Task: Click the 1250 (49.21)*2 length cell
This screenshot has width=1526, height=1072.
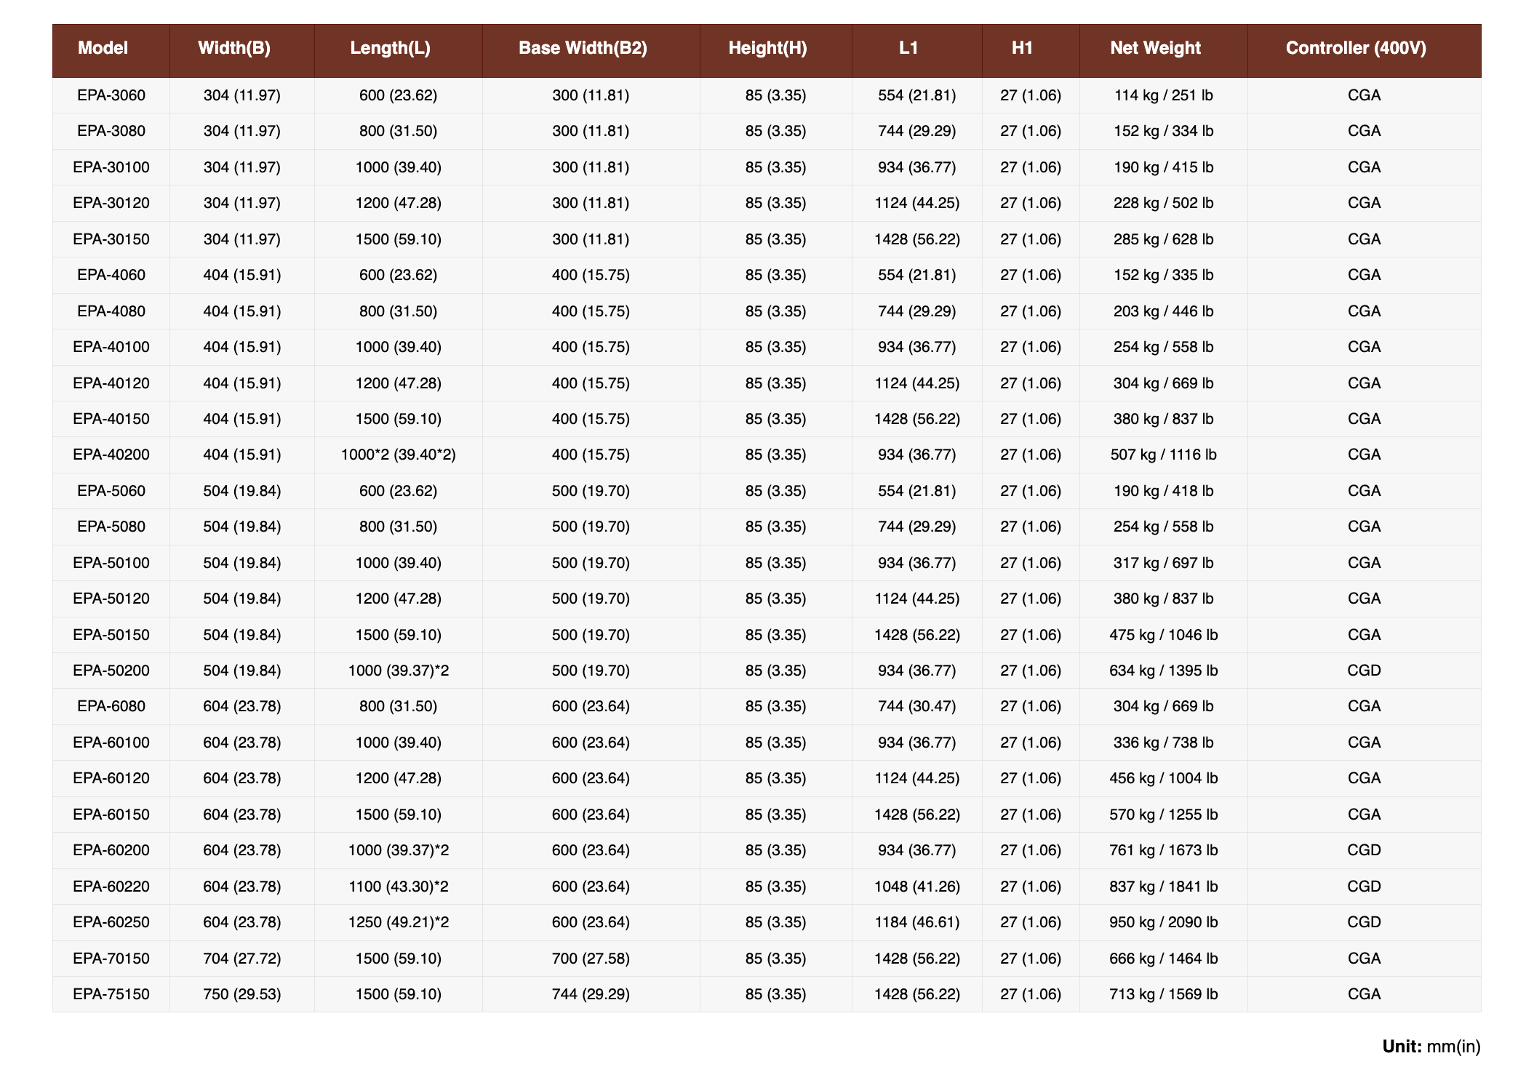Action: pyautogui.click(x=398, y=922)
